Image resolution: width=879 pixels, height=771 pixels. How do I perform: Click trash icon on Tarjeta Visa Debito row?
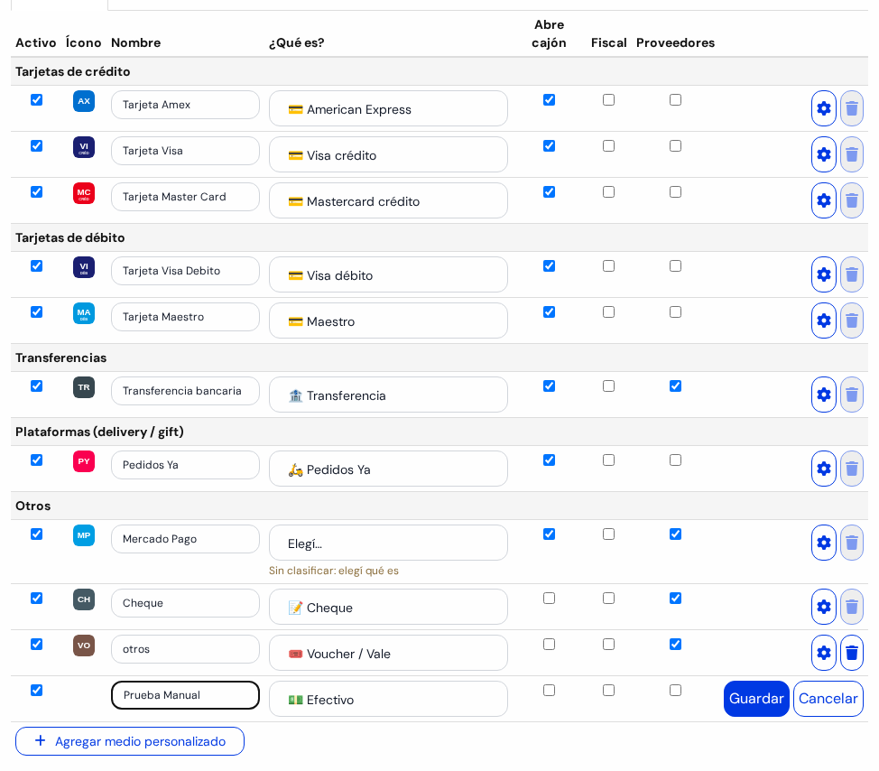852,274
